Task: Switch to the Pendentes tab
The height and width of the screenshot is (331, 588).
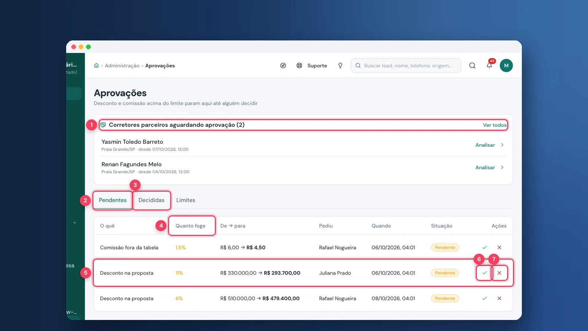Action: tap(112, 200)
